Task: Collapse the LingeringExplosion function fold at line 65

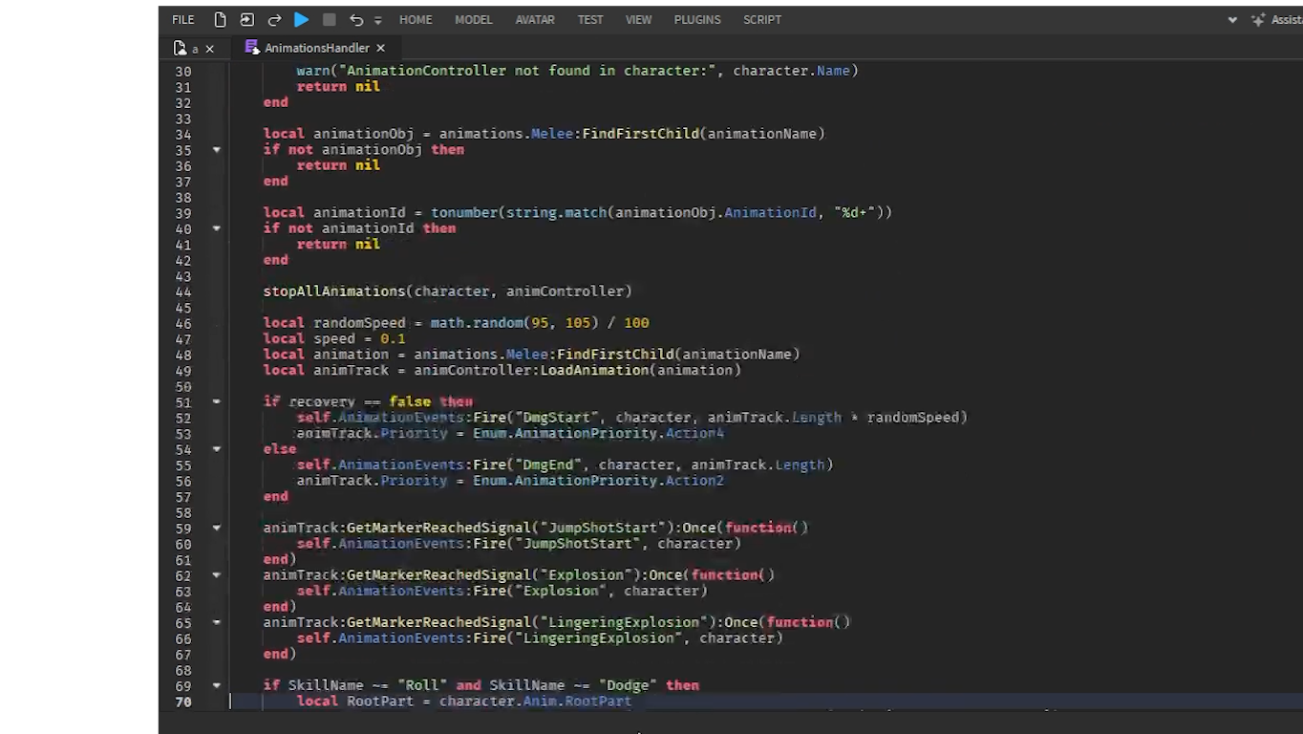Action: [217, 622]
